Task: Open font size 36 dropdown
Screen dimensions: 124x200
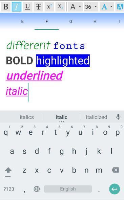Action: pos(91,7)
